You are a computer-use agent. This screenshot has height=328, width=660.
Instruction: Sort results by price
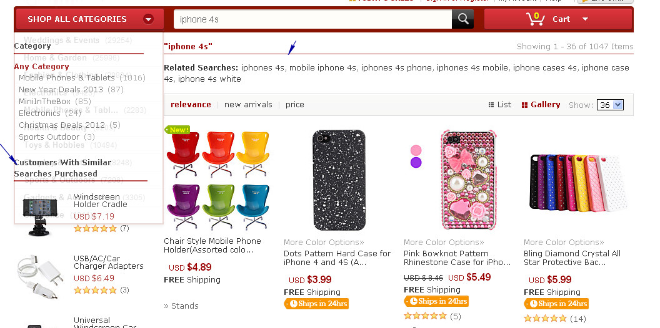click(x=295, y=105)
